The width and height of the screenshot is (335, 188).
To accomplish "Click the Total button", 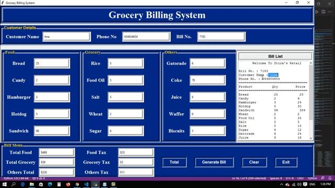I will 174,162.
